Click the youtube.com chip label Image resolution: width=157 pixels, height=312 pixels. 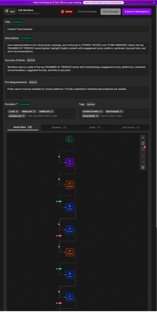point(15,116)
